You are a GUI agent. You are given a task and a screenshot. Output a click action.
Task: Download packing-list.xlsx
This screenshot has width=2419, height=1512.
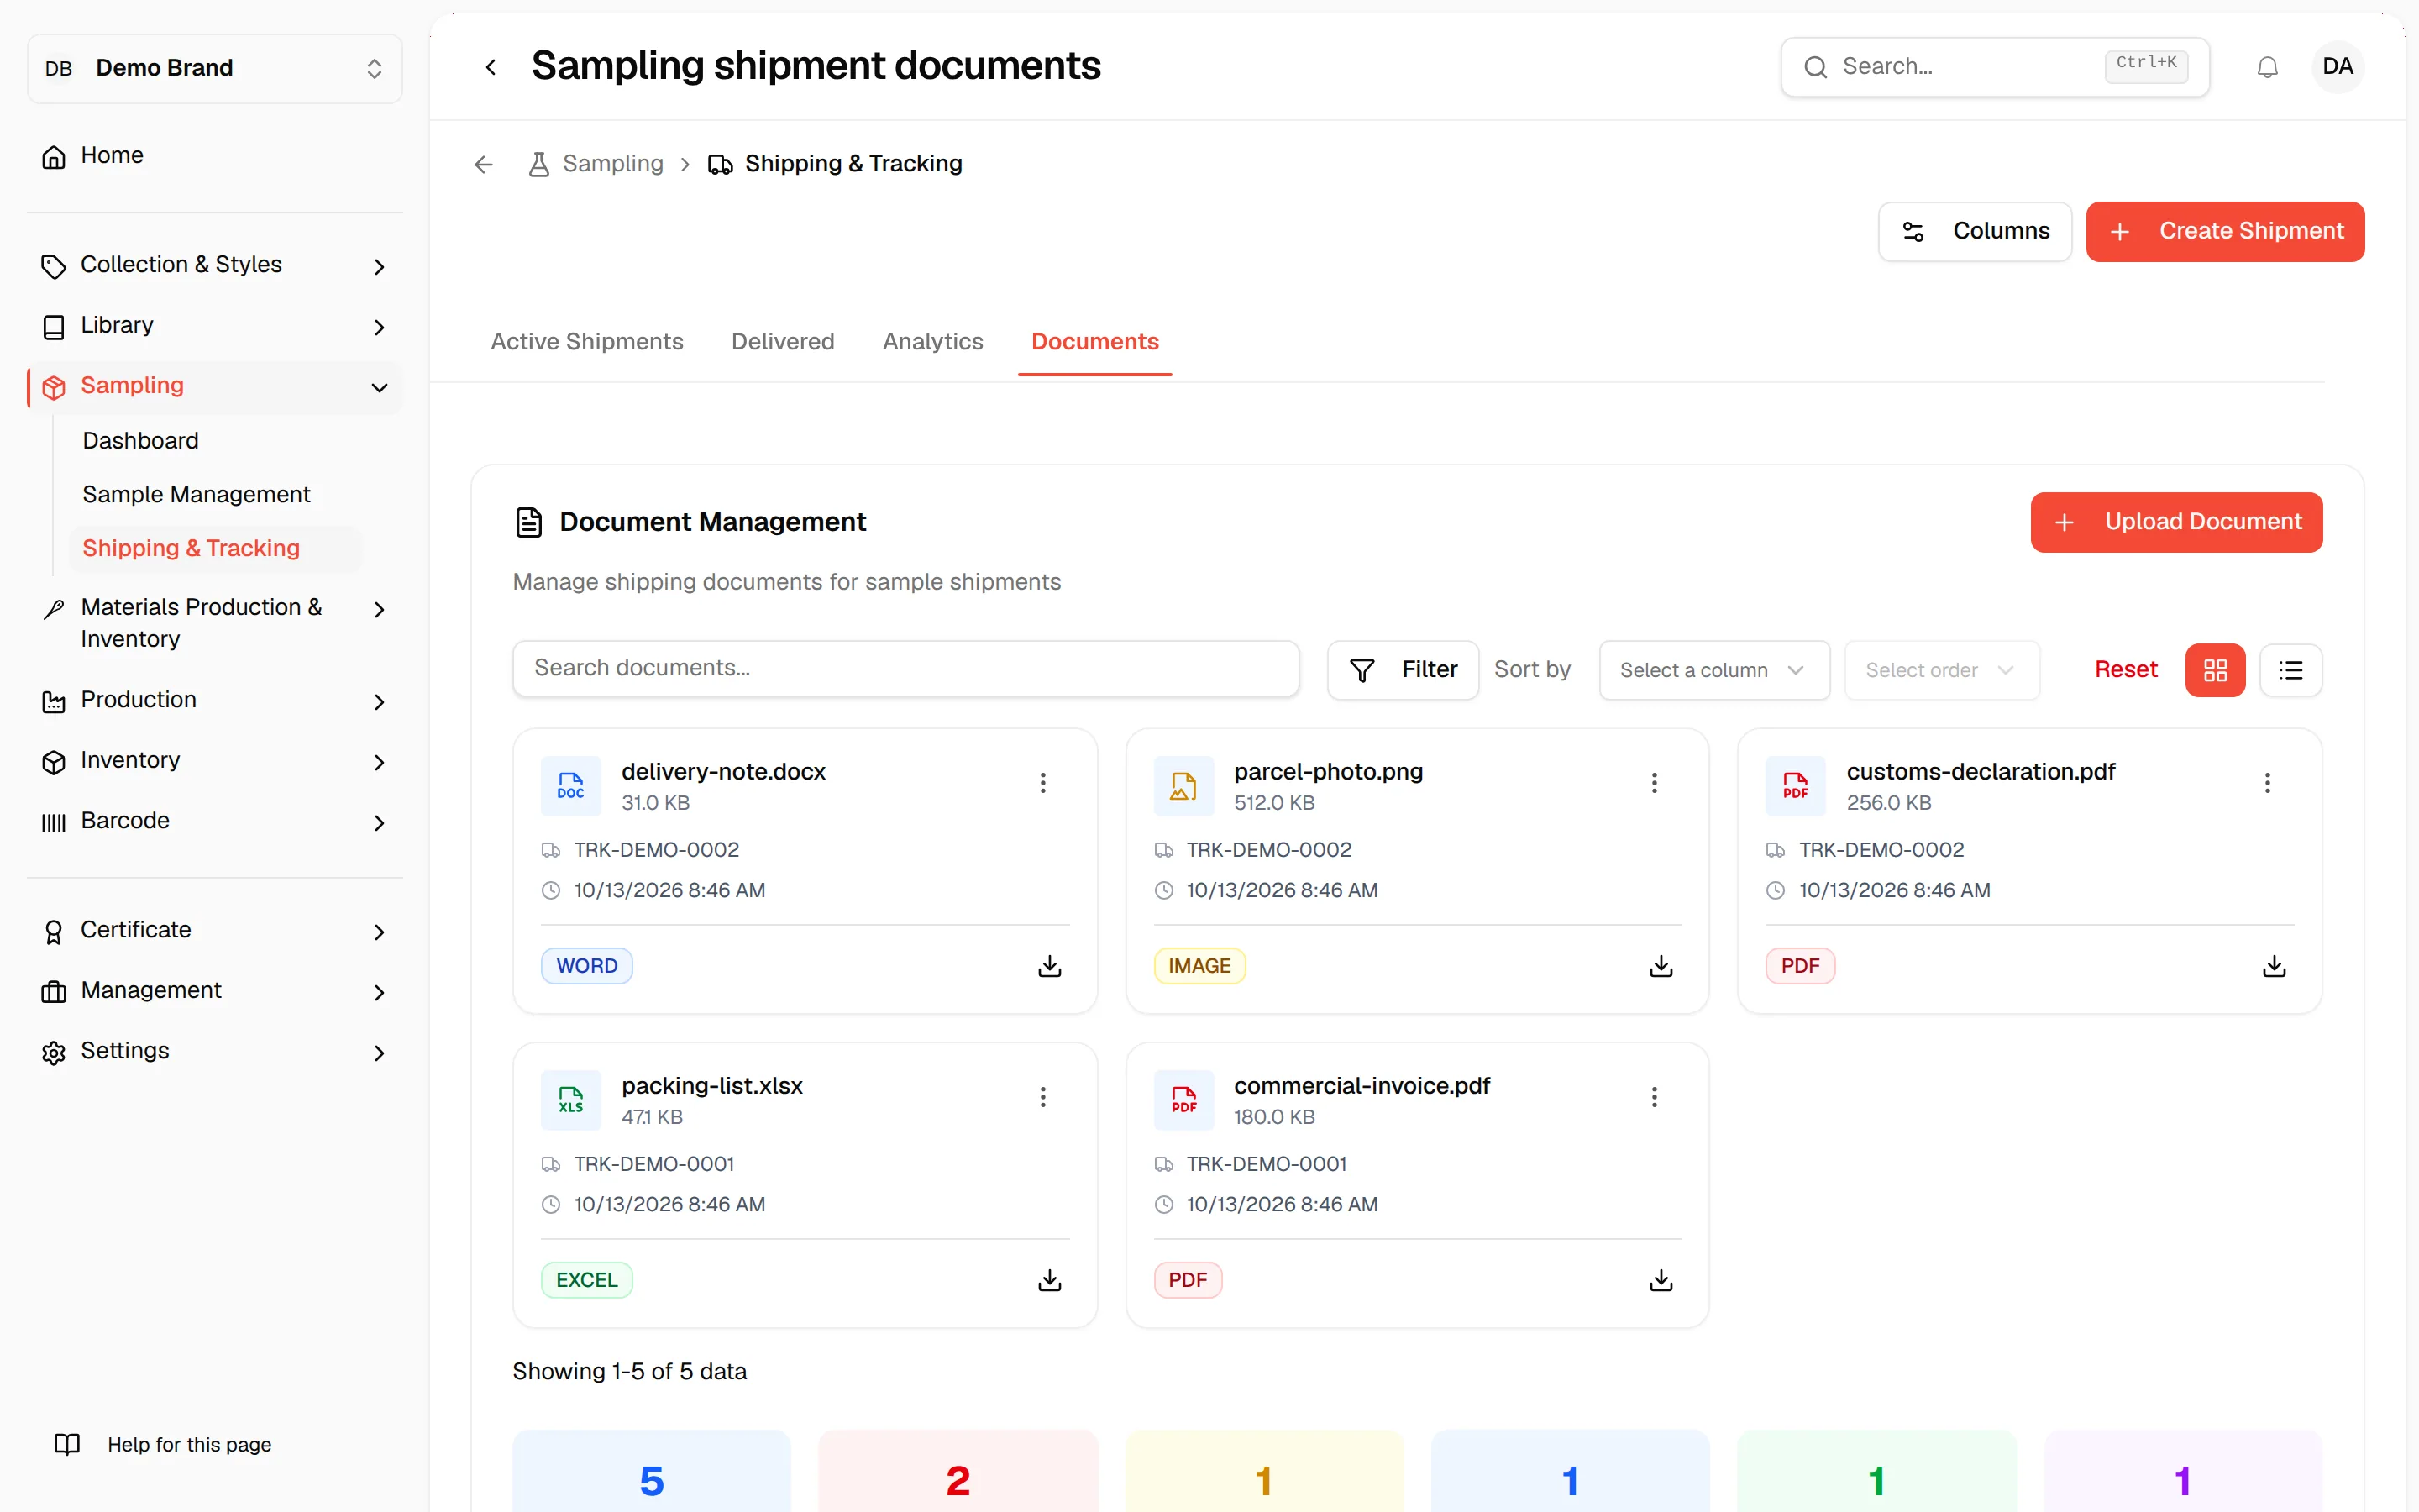pos(1050,1280)
